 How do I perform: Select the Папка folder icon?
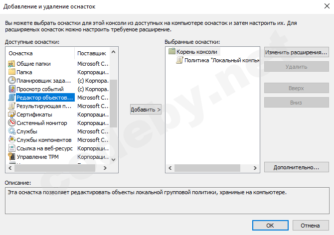pyautogui.click(x=11, y=72)
